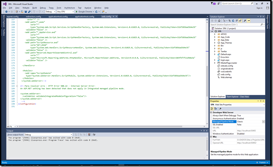Close the web.config tab
The height and width of the screenshot is (167, 273).
coord(116,16)
